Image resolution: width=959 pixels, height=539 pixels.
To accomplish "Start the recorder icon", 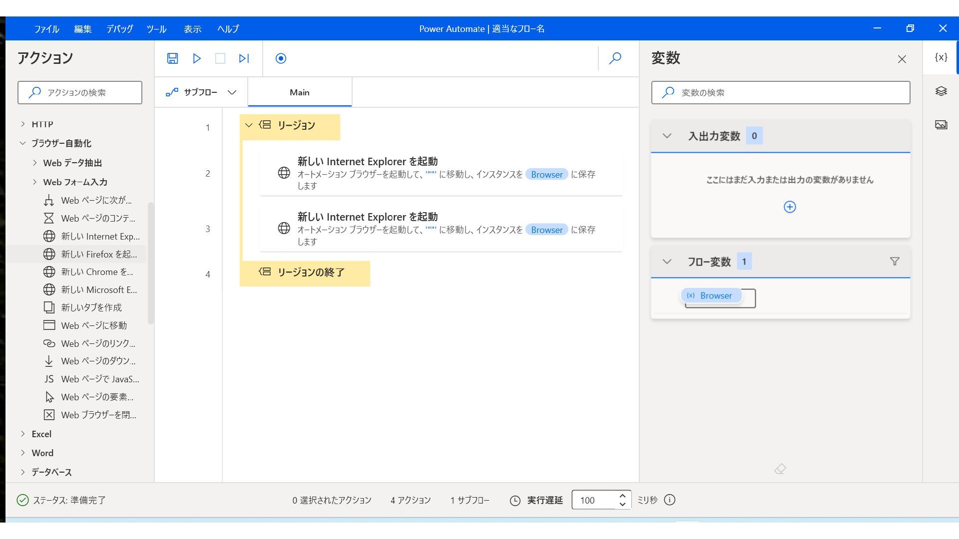I will (281, 58).
